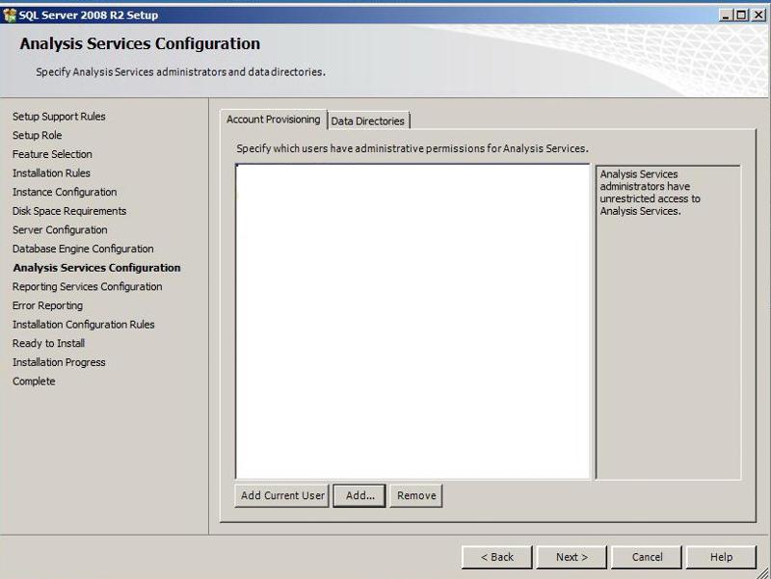Select the Installation Configuration Rules step
The height and width of the screenshot is (579, 771).
tap(84, 325)
